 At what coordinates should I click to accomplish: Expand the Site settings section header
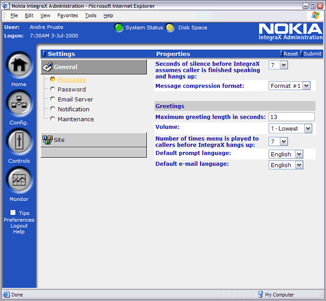coord(93,140)
